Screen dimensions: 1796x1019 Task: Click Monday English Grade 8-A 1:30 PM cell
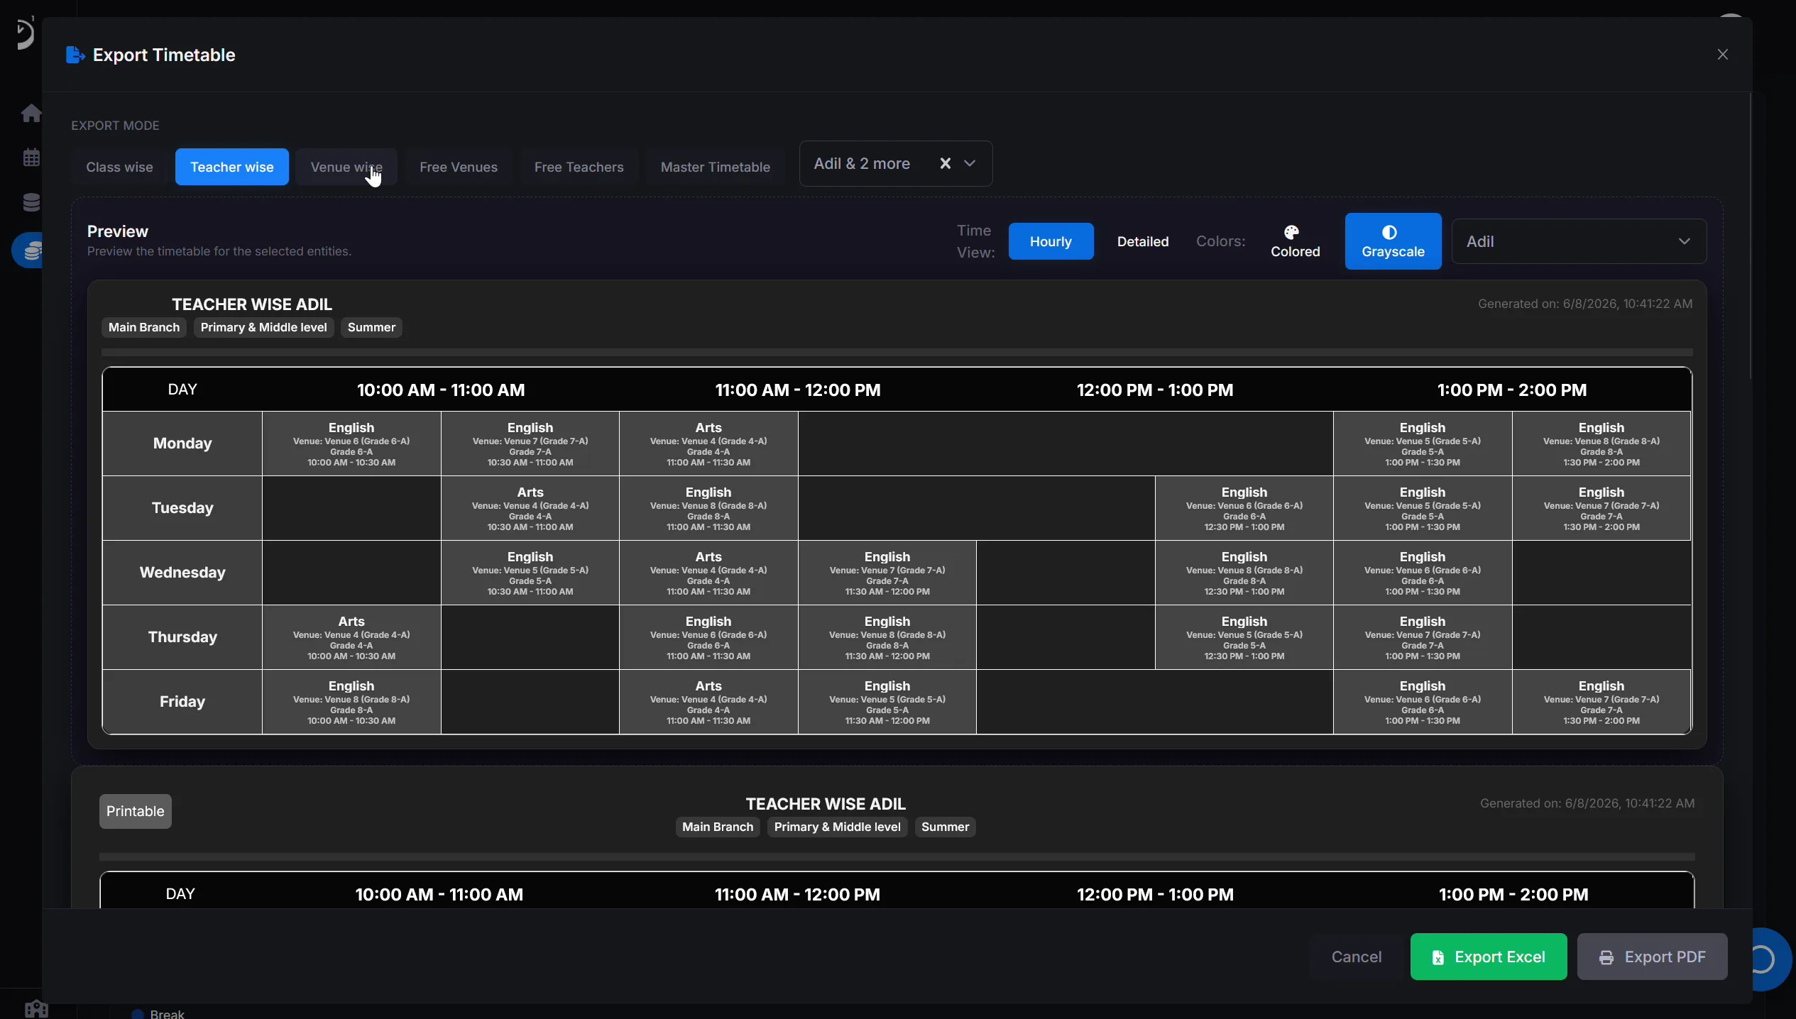[x=1601, y=444]
